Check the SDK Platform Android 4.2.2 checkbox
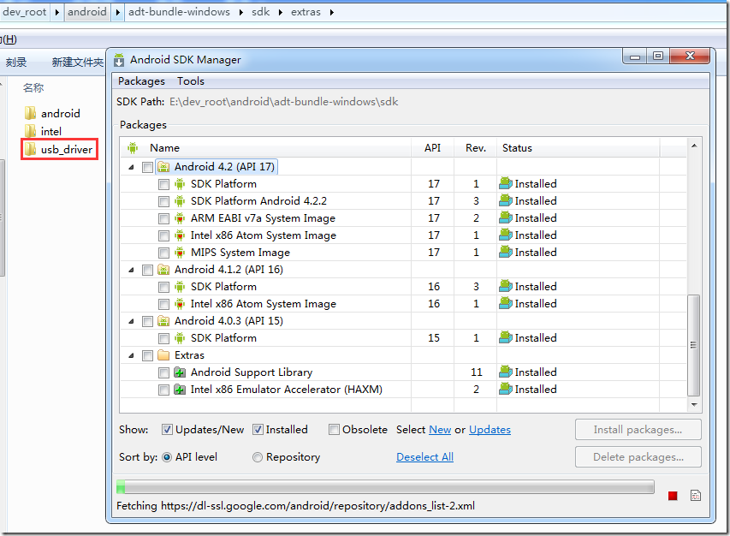Screen dimensions: 730x536 pos(163,201)
